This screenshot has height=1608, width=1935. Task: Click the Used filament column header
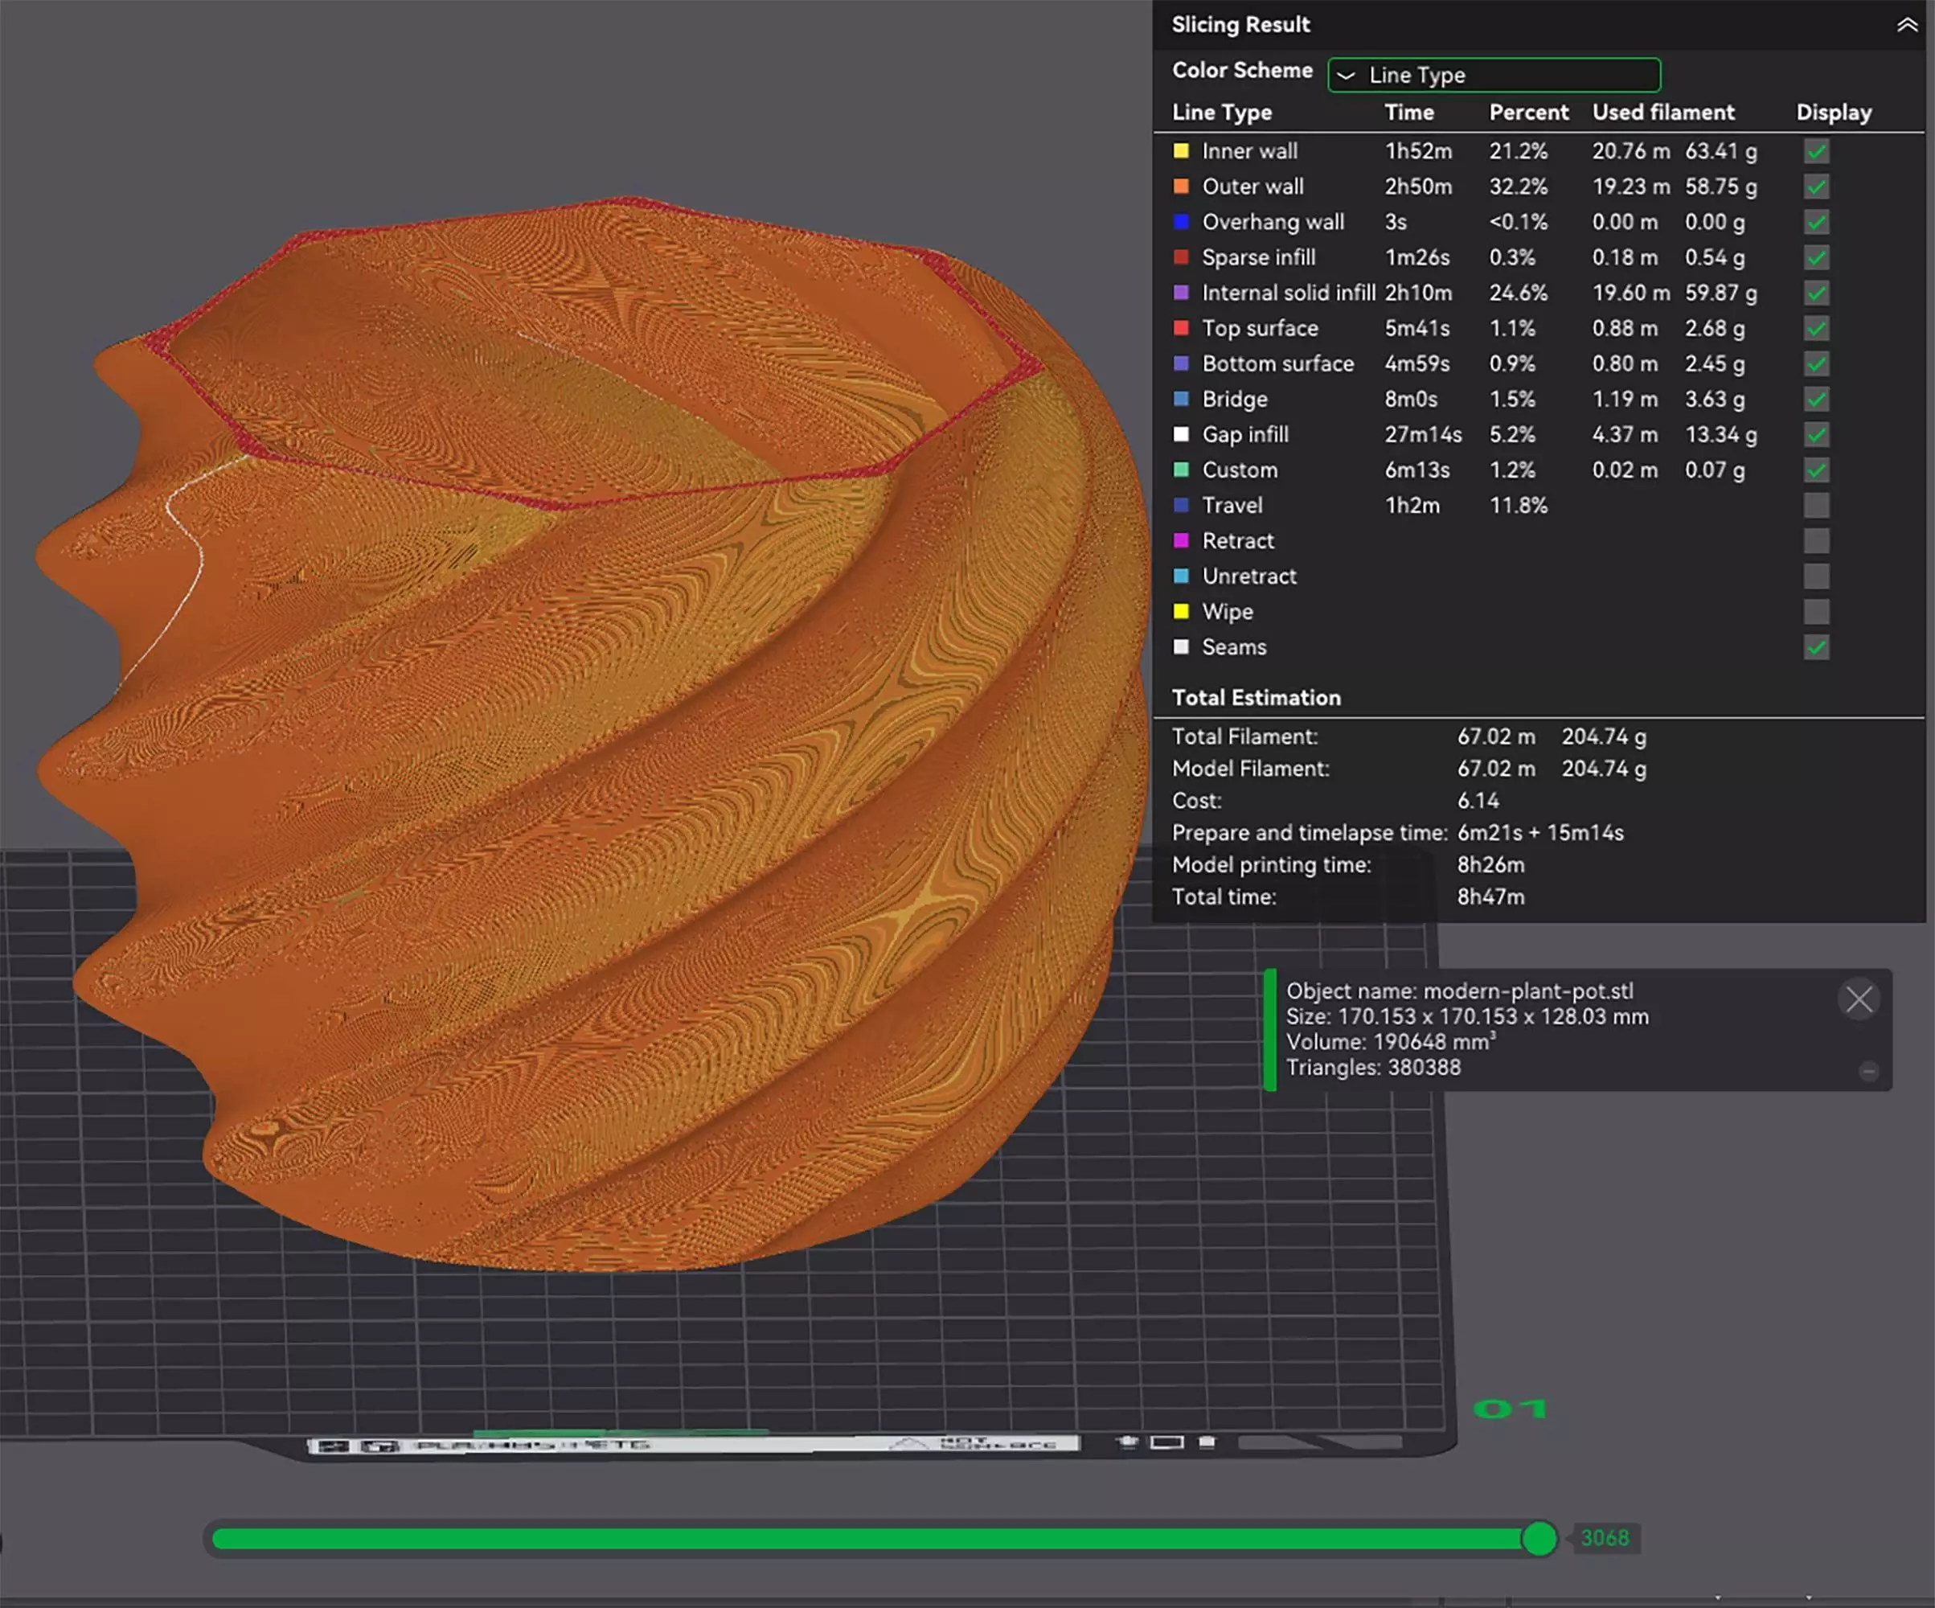pyautogui.click(x=1663, y=113)
